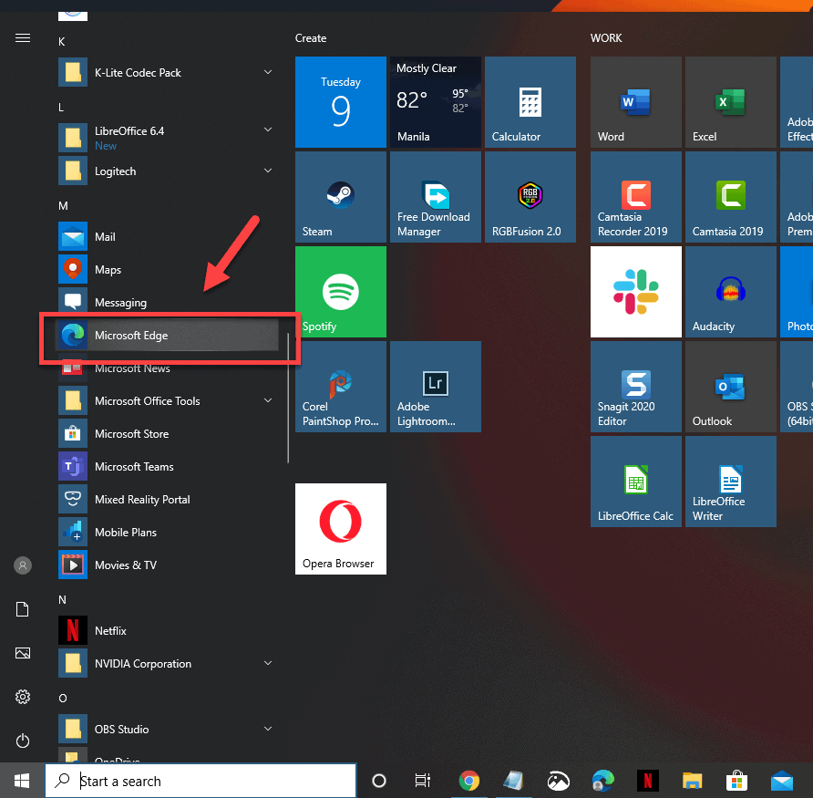This screenshot has height=798, width=813.
Task: Open Messaging from the app list
Action: tap(169, 303)
